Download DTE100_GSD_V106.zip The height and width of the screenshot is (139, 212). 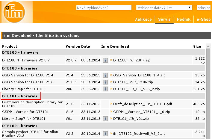(133, 82)
